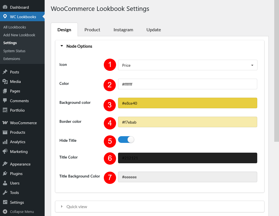The image size is (279, 216).
Task: Open the Analytics menu label
Action: click(x=18, y=142)
